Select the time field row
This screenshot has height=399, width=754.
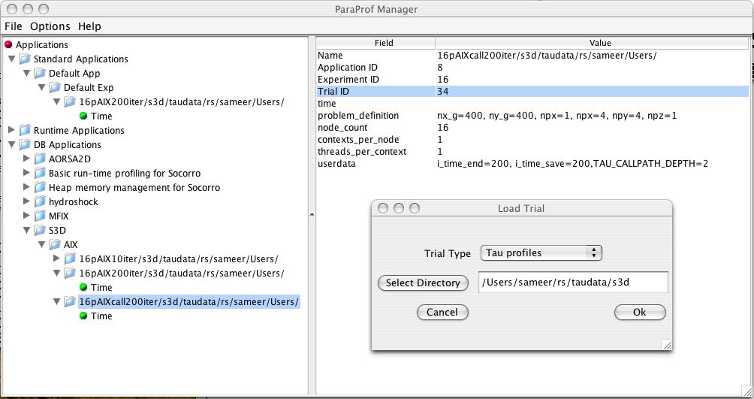pos(532,104)
